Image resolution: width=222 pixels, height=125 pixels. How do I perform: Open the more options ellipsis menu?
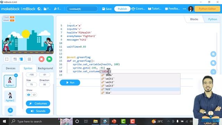click(184, 9)
